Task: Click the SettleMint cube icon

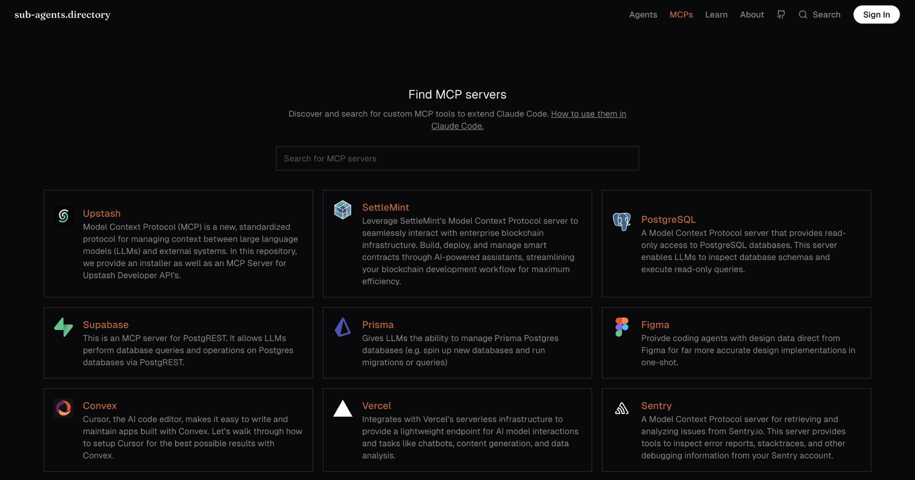Action: 342,210
